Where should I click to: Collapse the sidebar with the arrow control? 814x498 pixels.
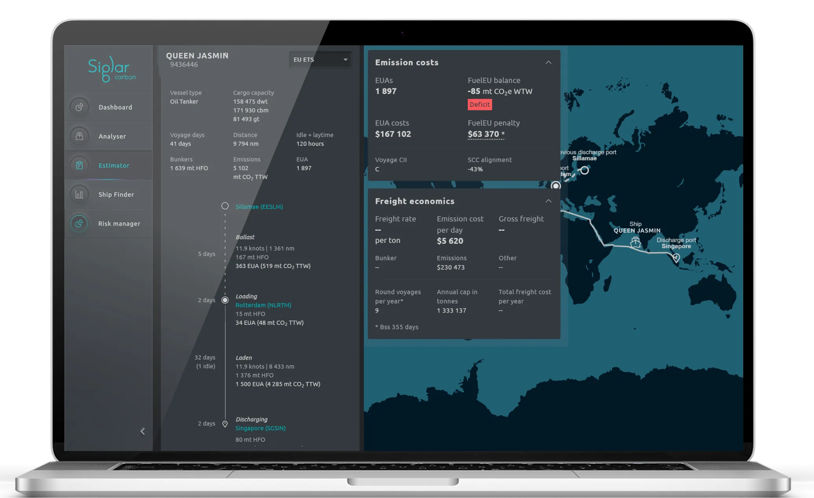coord(142,431)
